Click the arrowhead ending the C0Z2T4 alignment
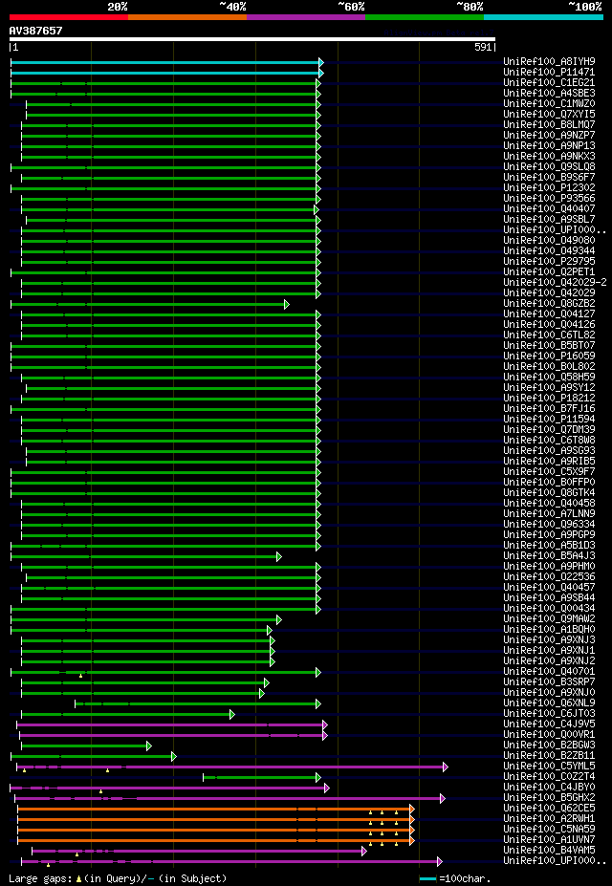 pyautogui.click(x=318, y=777)
